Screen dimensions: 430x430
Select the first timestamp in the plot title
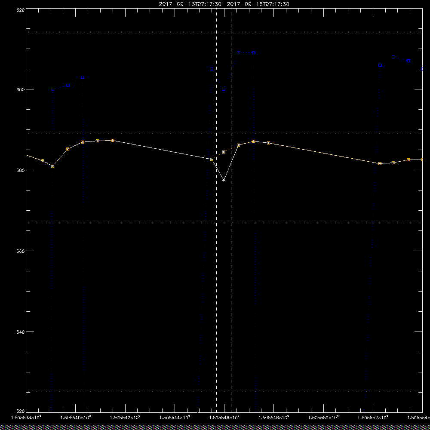pyautogui.click(x=190, y=4)
